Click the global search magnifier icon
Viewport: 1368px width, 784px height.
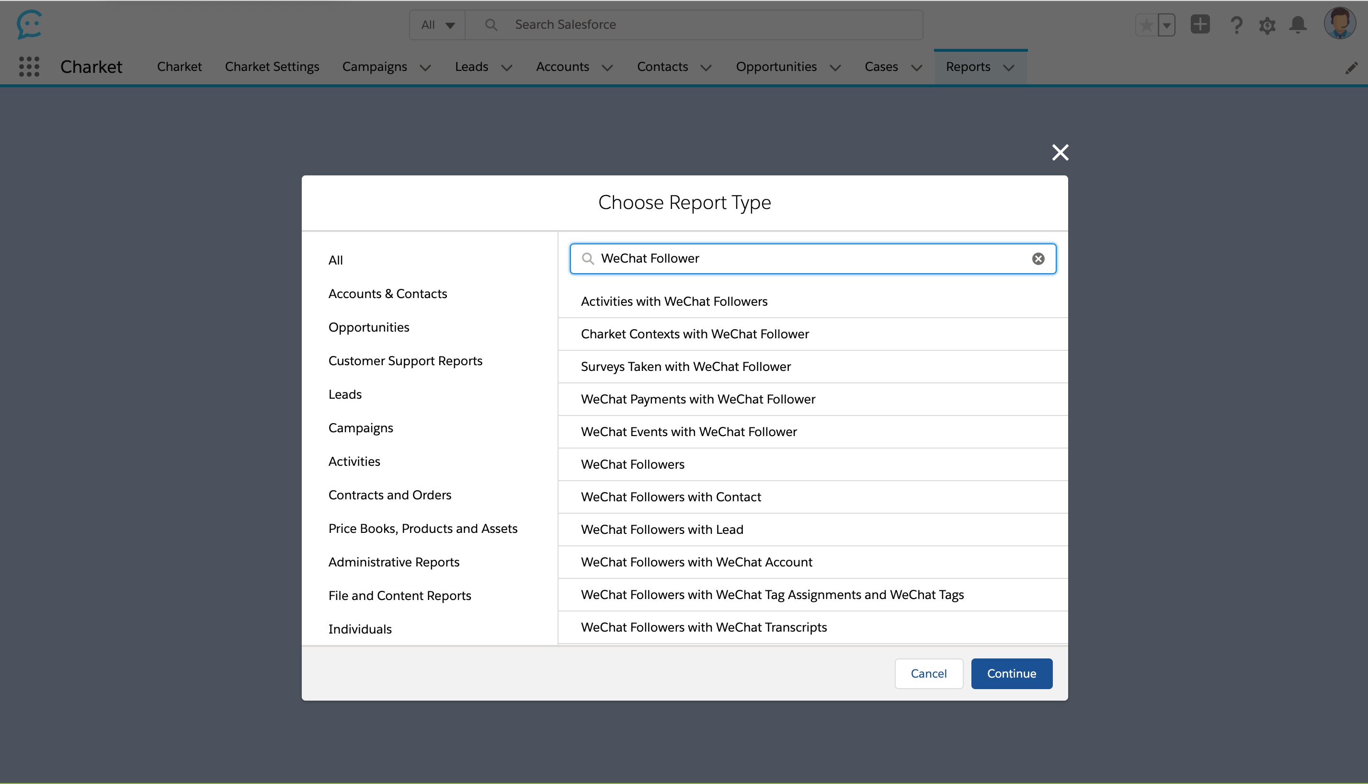(x=491, y=25)
